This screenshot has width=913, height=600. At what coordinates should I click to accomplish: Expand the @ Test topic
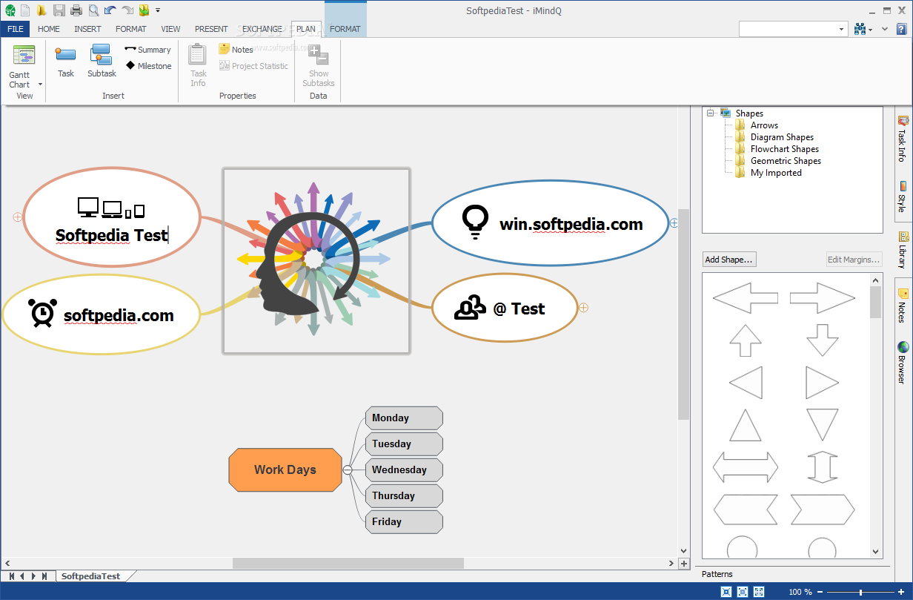[583, 308]
